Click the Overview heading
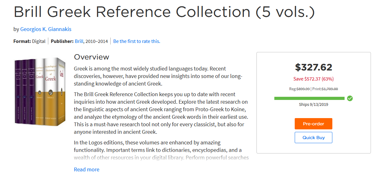The image size is (380, 182). tap(92, 57)
